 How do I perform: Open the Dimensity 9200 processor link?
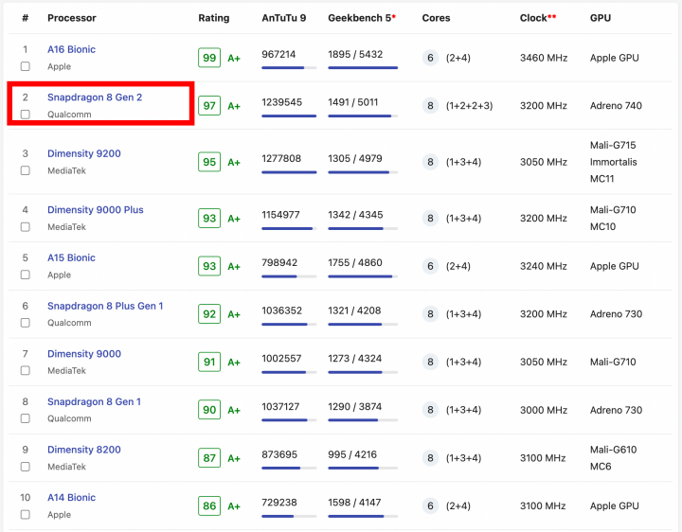coord(84,153)
